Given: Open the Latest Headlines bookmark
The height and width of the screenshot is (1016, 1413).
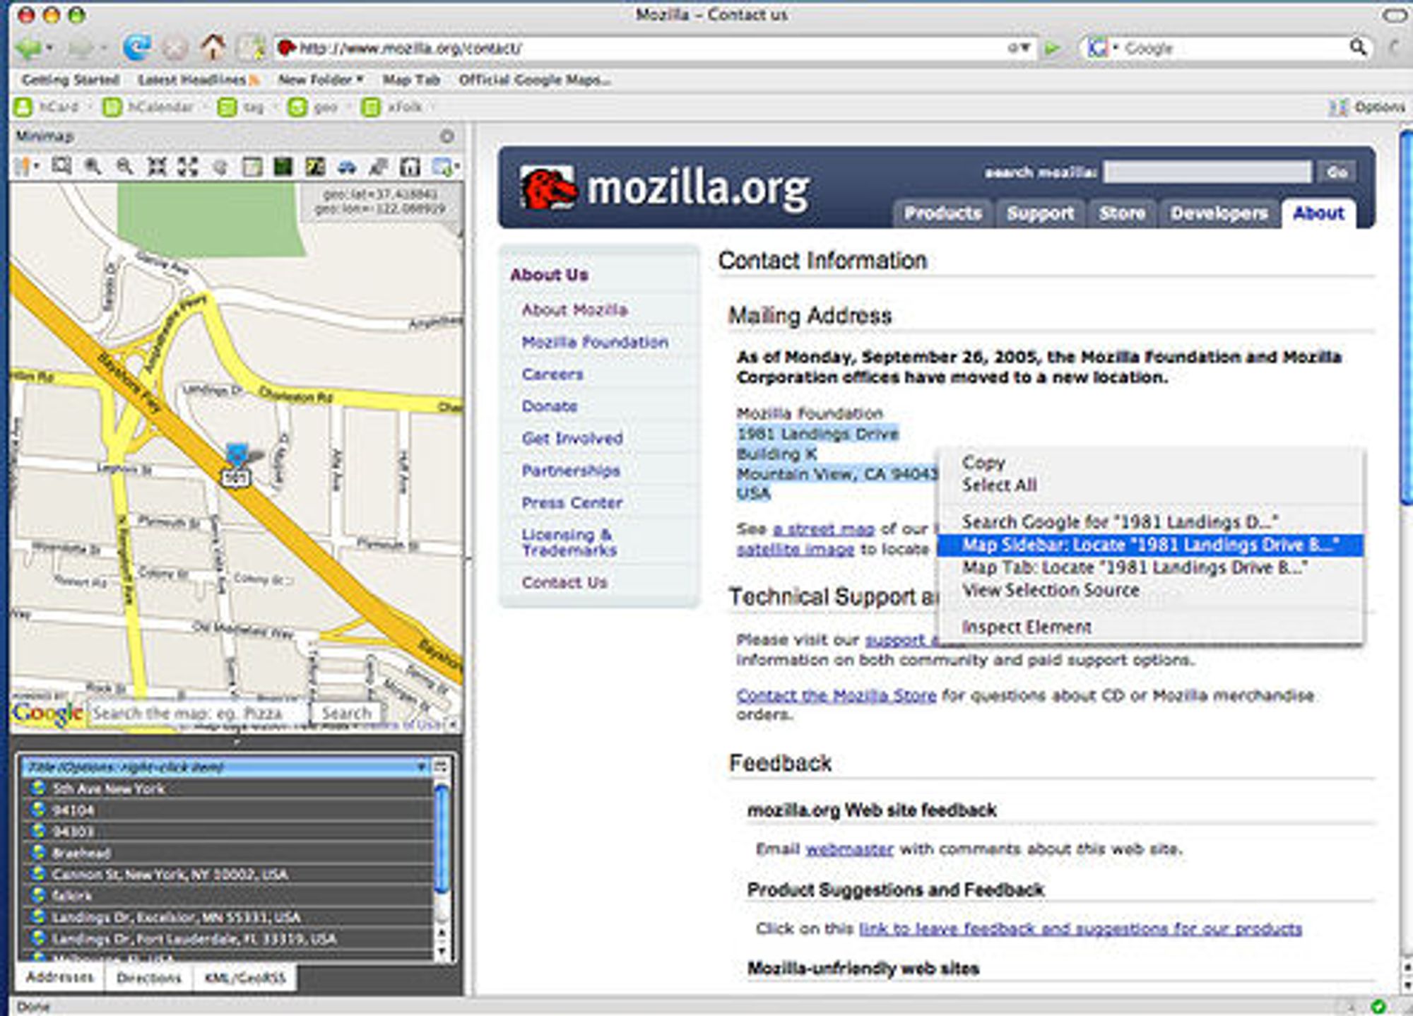Looking at the screenshot, I should click(198, 79).
